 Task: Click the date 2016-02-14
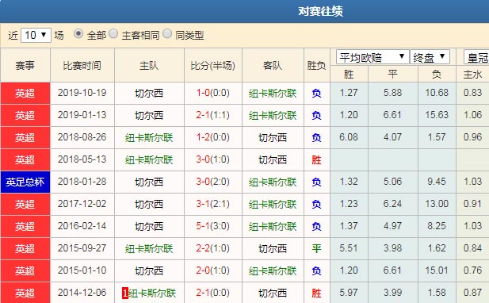pyautogui.click(x=82, y=226)
